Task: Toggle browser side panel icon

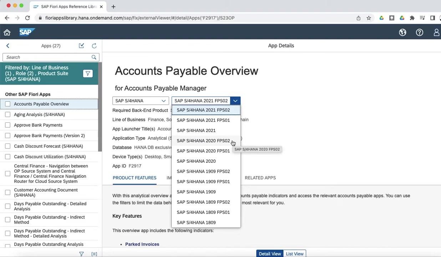Action: [x=432, y=18]
